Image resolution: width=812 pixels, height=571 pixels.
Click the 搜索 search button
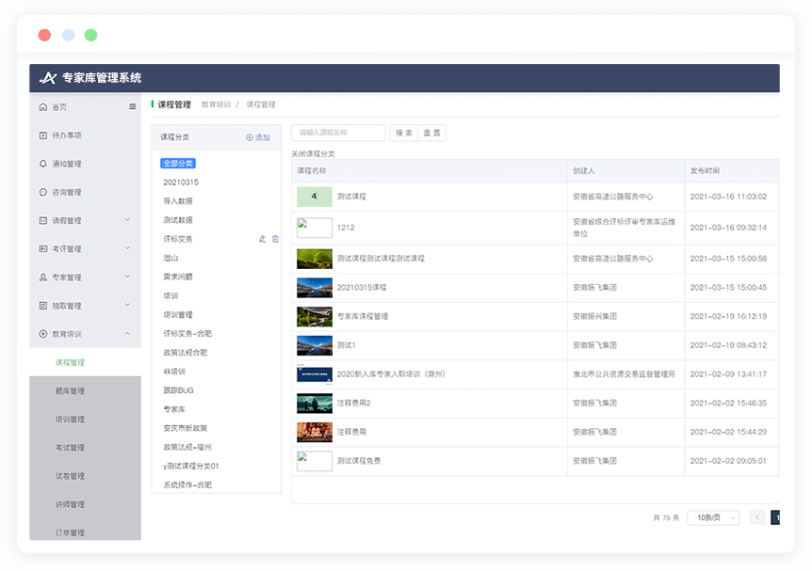coord(404,134)
